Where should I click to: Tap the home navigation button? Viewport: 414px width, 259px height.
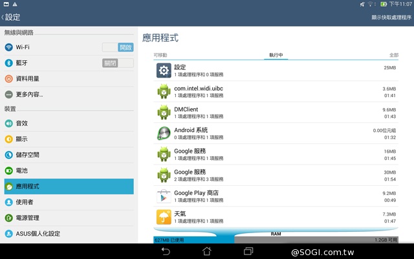coord(207,251)
